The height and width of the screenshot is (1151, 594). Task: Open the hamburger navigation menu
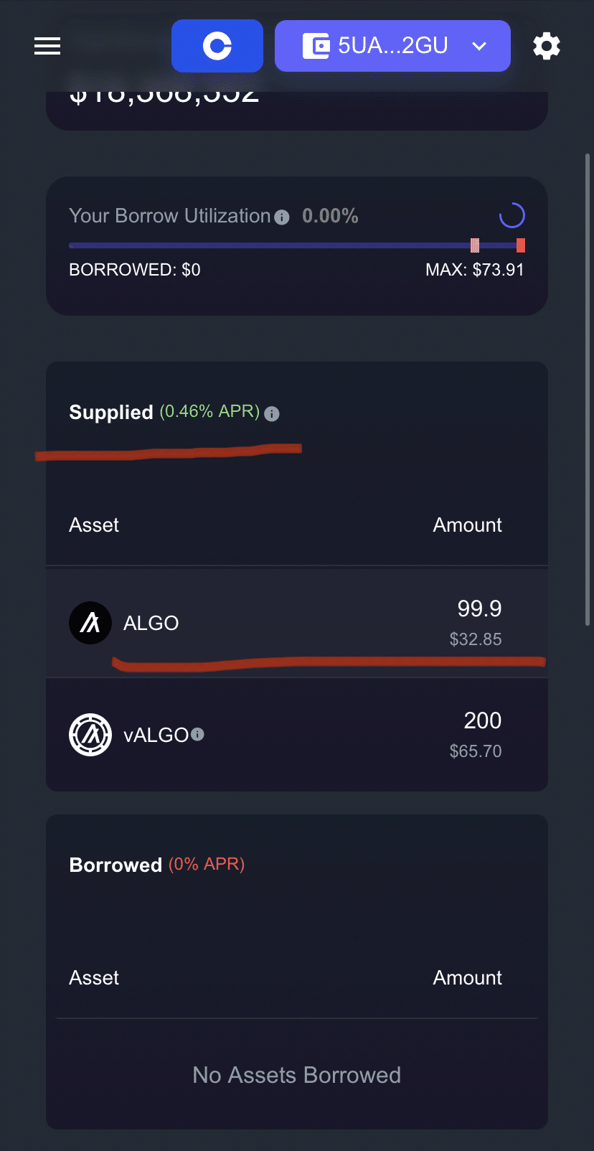[x=47, y=47]
